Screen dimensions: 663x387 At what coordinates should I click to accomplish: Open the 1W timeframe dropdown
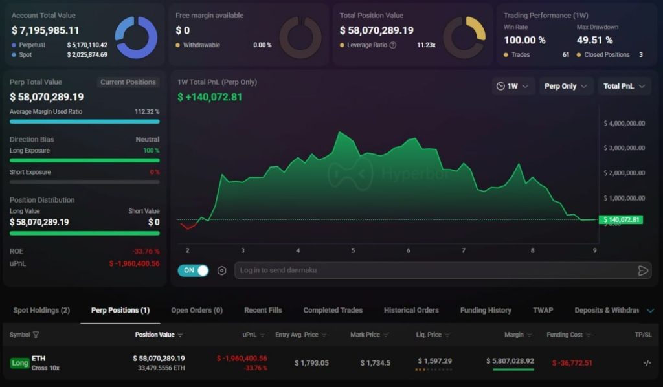click(x=513, y=86)
